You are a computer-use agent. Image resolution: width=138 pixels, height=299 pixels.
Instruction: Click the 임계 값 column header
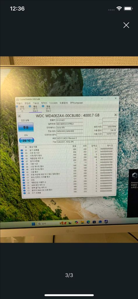click(x=95, y=146)
